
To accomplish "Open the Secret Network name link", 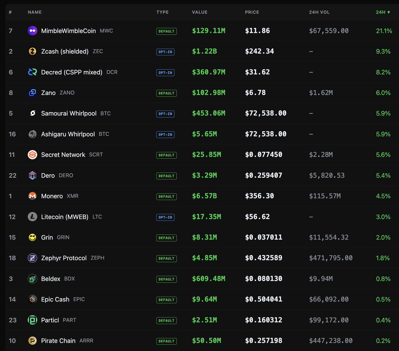I will pyautogui.click(x=63, y=155).
